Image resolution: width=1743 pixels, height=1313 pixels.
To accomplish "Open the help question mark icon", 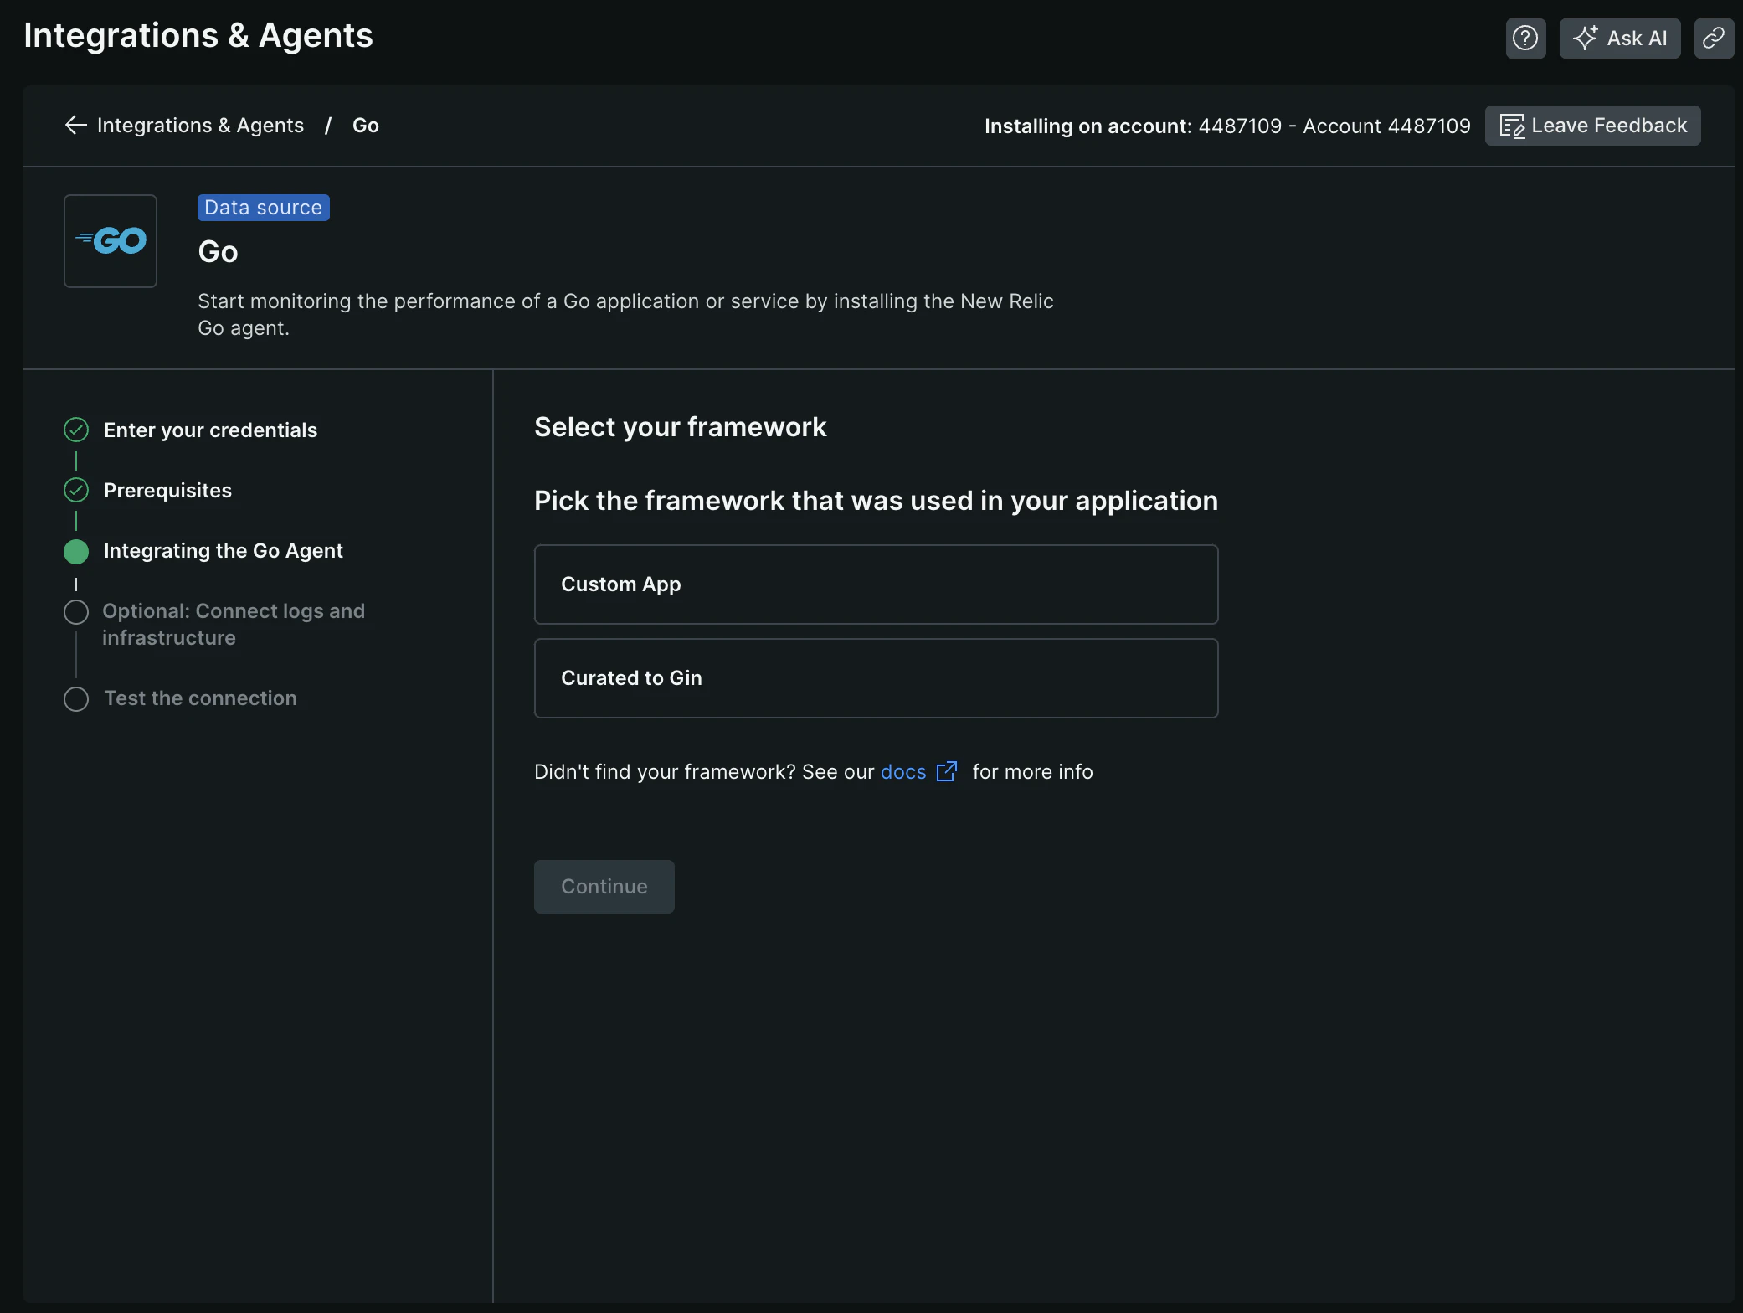I will [1525, 39].
